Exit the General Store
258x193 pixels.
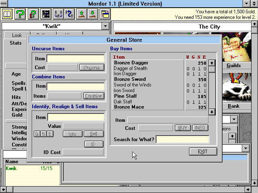click(203, 152)
